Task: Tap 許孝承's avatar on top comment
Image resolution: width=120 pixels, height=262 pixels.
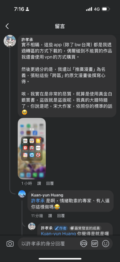Action: (10, 41)
